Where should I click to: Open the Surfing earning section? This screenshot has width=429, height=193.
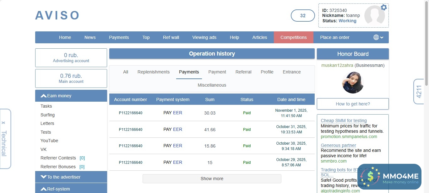tap(47, 115)
